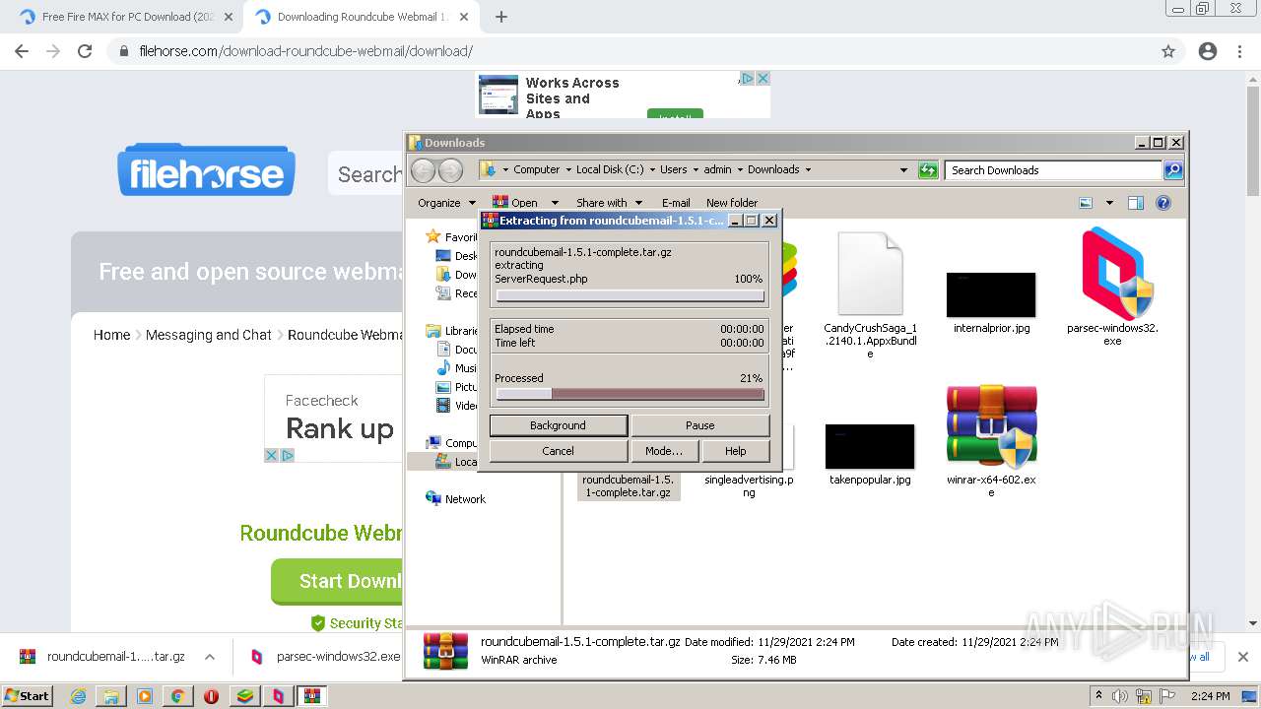This screenshot has height=709, width=1261.
Task: Click the FileHorse logo
Action: tap(207, 170)
